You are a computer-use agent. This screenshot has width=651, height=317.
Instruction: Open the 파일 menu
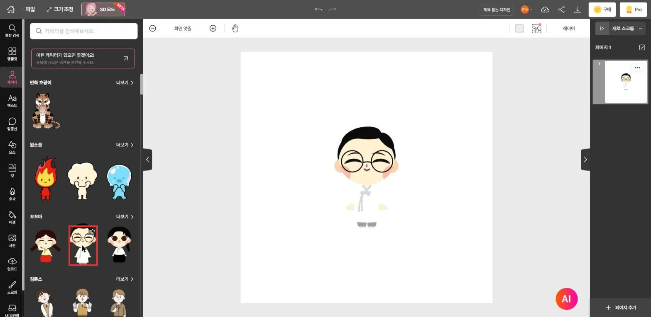click(30, 9)
